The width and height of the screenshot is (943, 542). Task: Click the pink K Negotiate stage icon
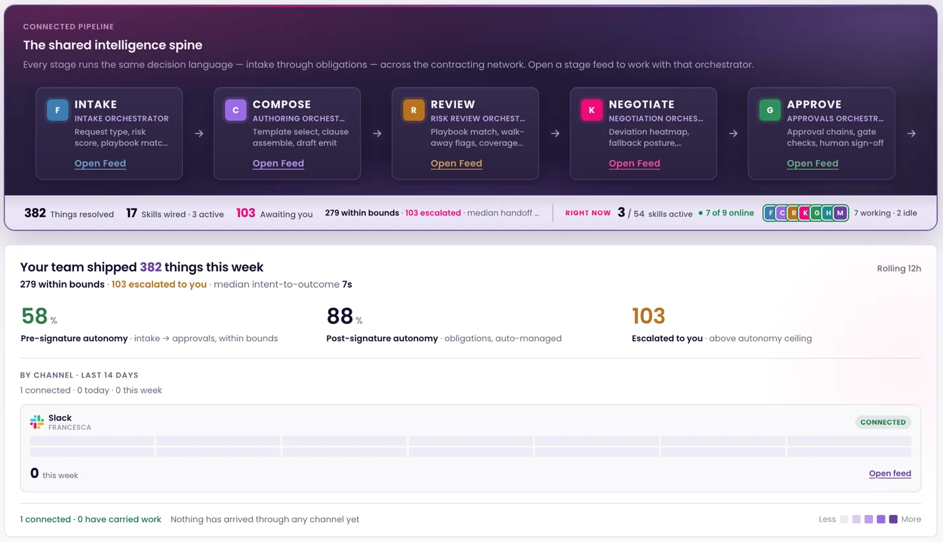(x=592, y=110)
